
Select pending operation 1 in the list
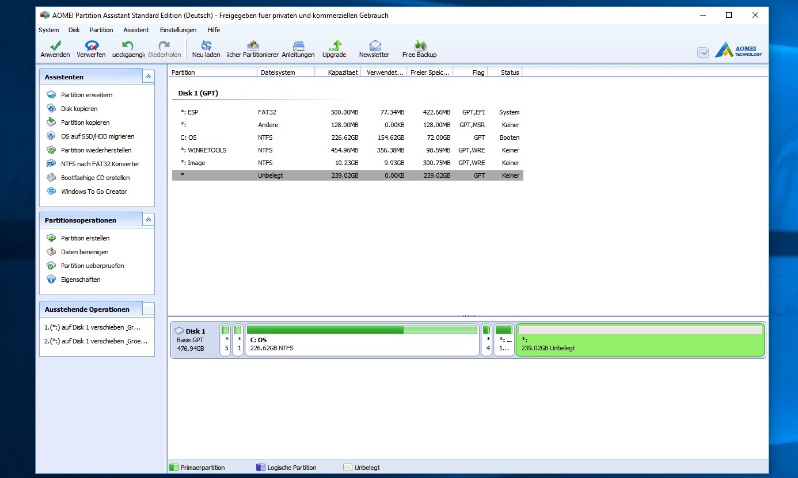point(93,327)
